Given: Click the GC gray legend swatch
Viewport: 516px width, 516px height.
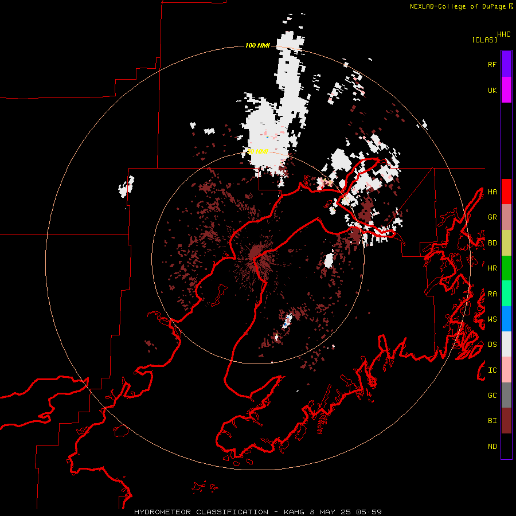Looking at the screenshot, I should tap(506, 395).
